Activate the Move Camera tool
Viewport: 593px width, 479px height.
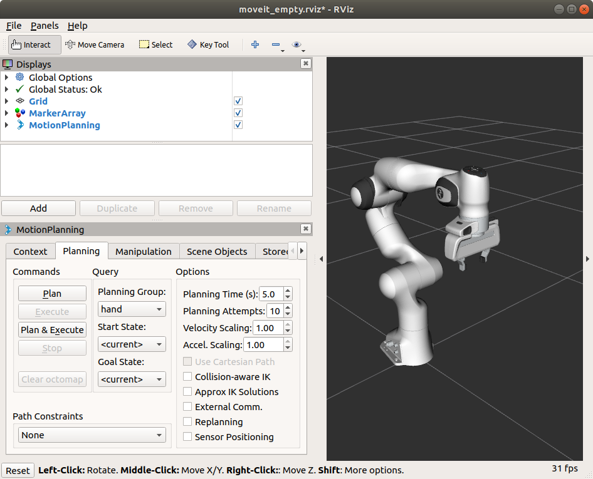coord(95,44)
